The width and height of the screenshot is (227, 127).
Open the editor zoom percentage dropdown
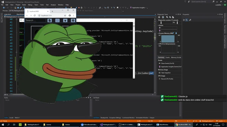(x=10, y=95)
